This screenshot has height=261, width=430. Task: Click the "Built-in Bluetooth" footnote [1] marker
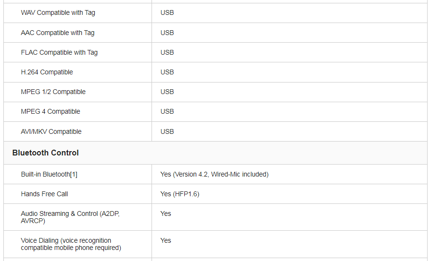(x=74, y=174)
